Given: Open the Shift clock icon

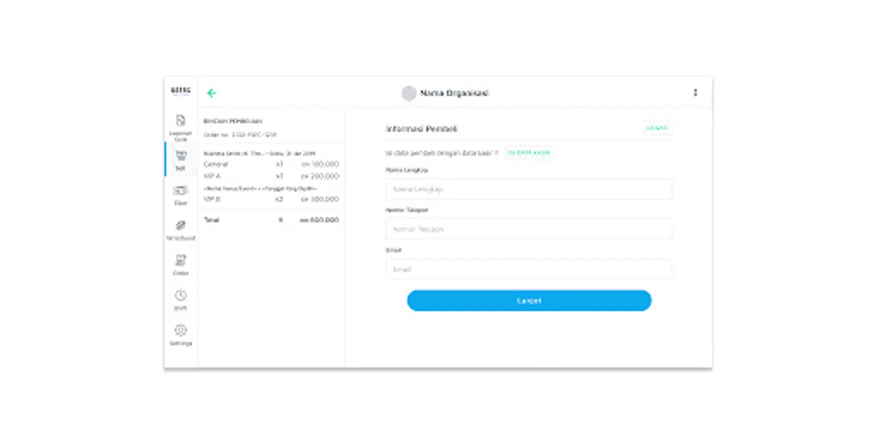Looking at the screenshot, I should pyautogui.click(x=181, y=295).
